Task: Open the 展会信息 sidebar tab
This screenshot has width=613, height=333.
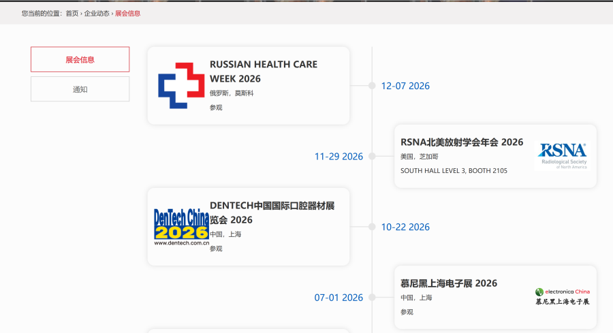Action: click(x=80, y=59)
